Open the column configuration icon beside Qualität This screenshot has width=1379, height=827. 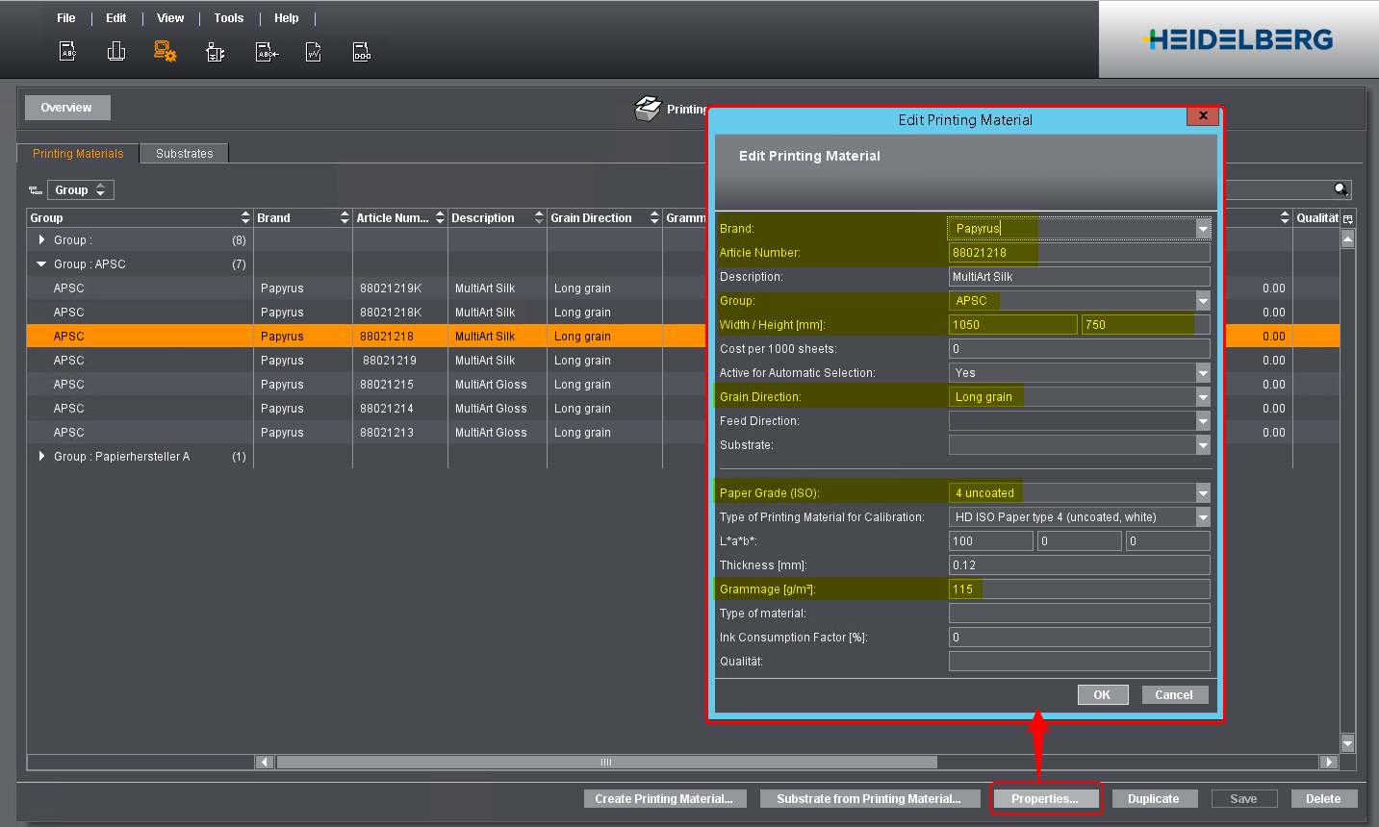(1347, 218)
